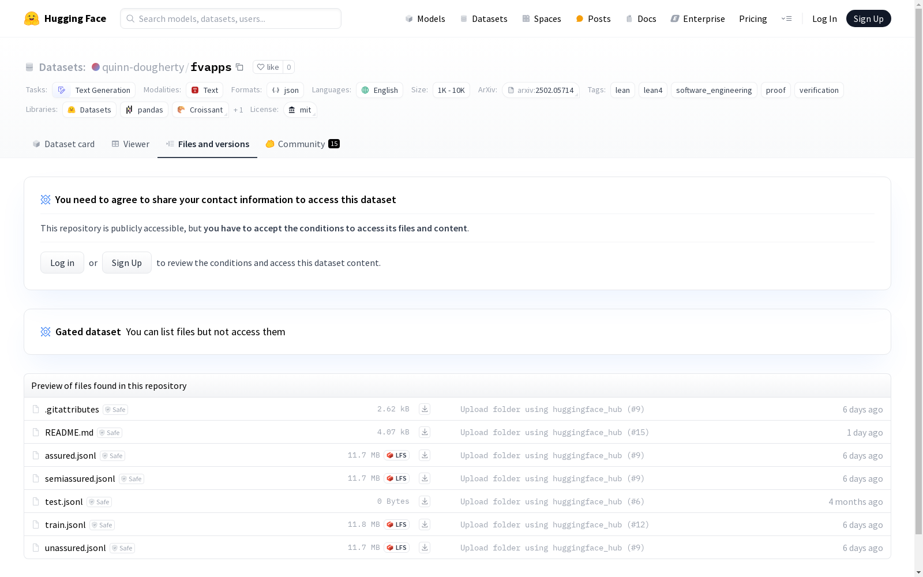Download the train.jsonl file
The image size is (923, 577).
(x=425, y=524)
